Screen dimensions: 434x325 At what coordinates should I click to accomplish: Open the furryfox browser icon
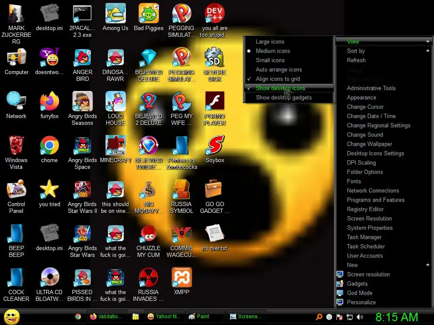tap(50, 105)
